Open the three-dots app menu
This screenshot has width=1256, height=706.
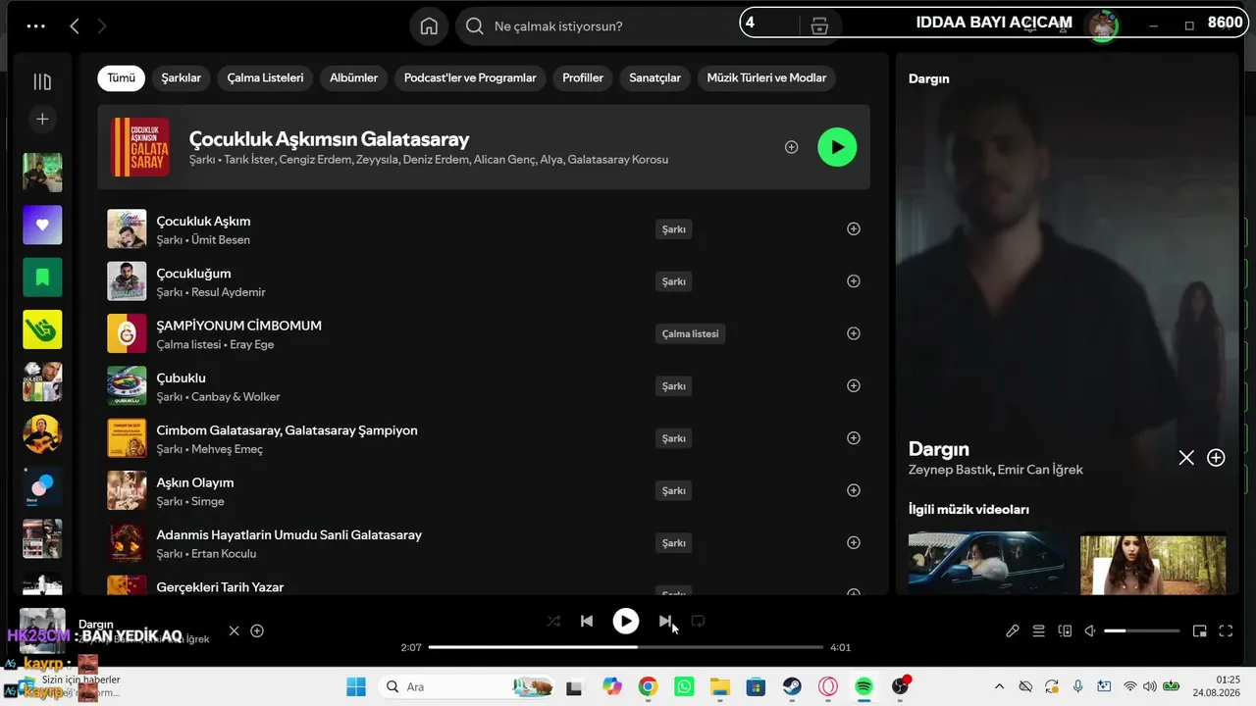coord(36,26)
